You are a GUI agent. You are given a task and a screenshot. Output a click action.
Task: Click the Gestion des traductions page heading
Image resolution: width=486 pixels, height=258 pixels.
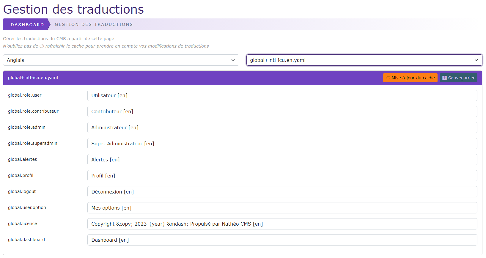(x=73, y=10)
